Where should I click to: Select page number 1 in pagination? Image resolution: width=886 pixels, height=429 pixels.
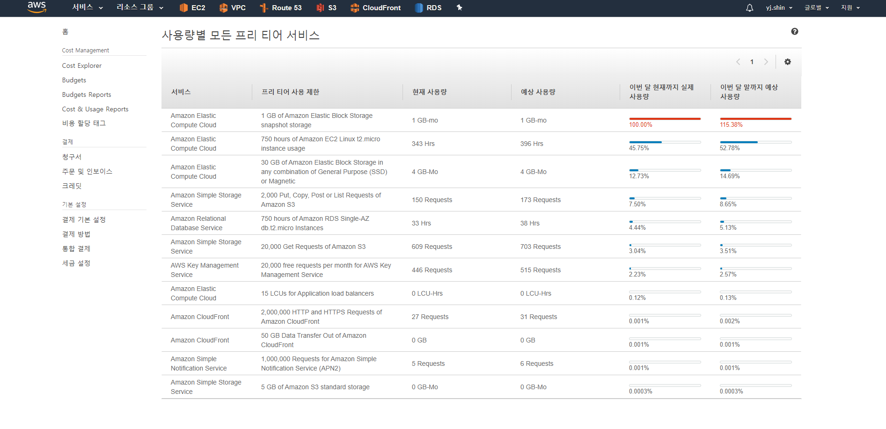752,62
